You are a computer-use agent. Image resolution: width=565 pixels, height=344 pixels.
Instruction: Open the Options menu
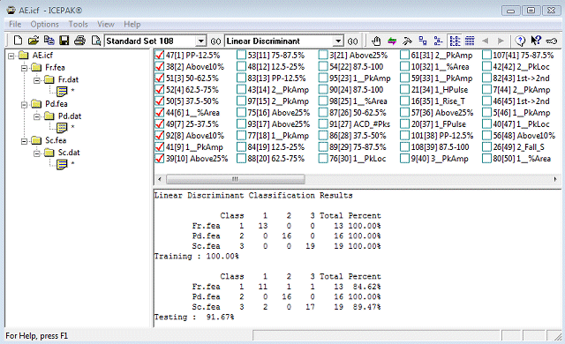click(45, 24)
